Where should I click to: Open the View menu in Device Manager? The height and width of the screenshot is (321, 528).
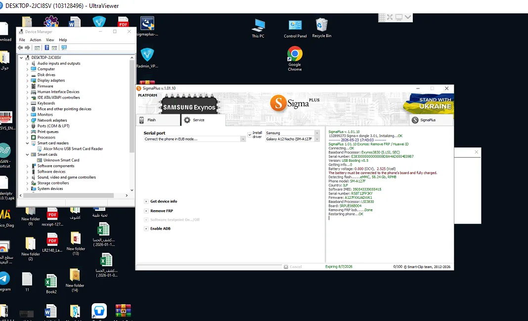pos(50,40)
